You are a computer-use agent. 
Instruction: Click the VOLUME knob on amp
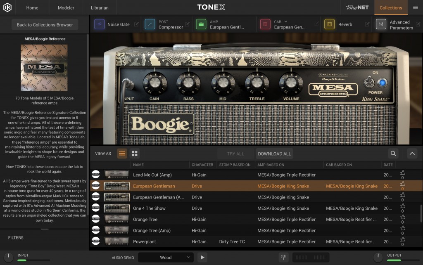click(x=291, y=83)
